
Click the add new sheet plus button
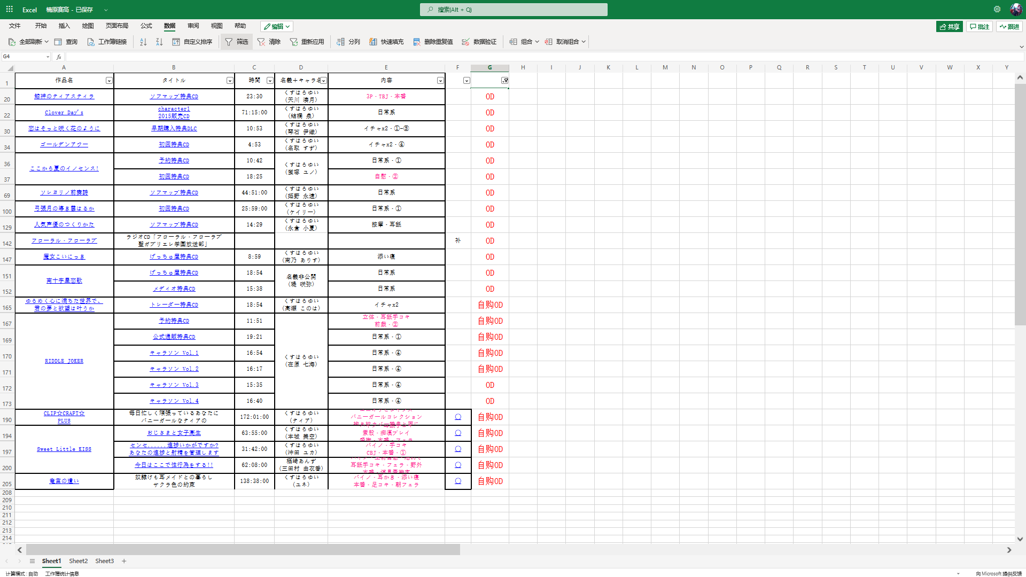click(x=124, y=561)
